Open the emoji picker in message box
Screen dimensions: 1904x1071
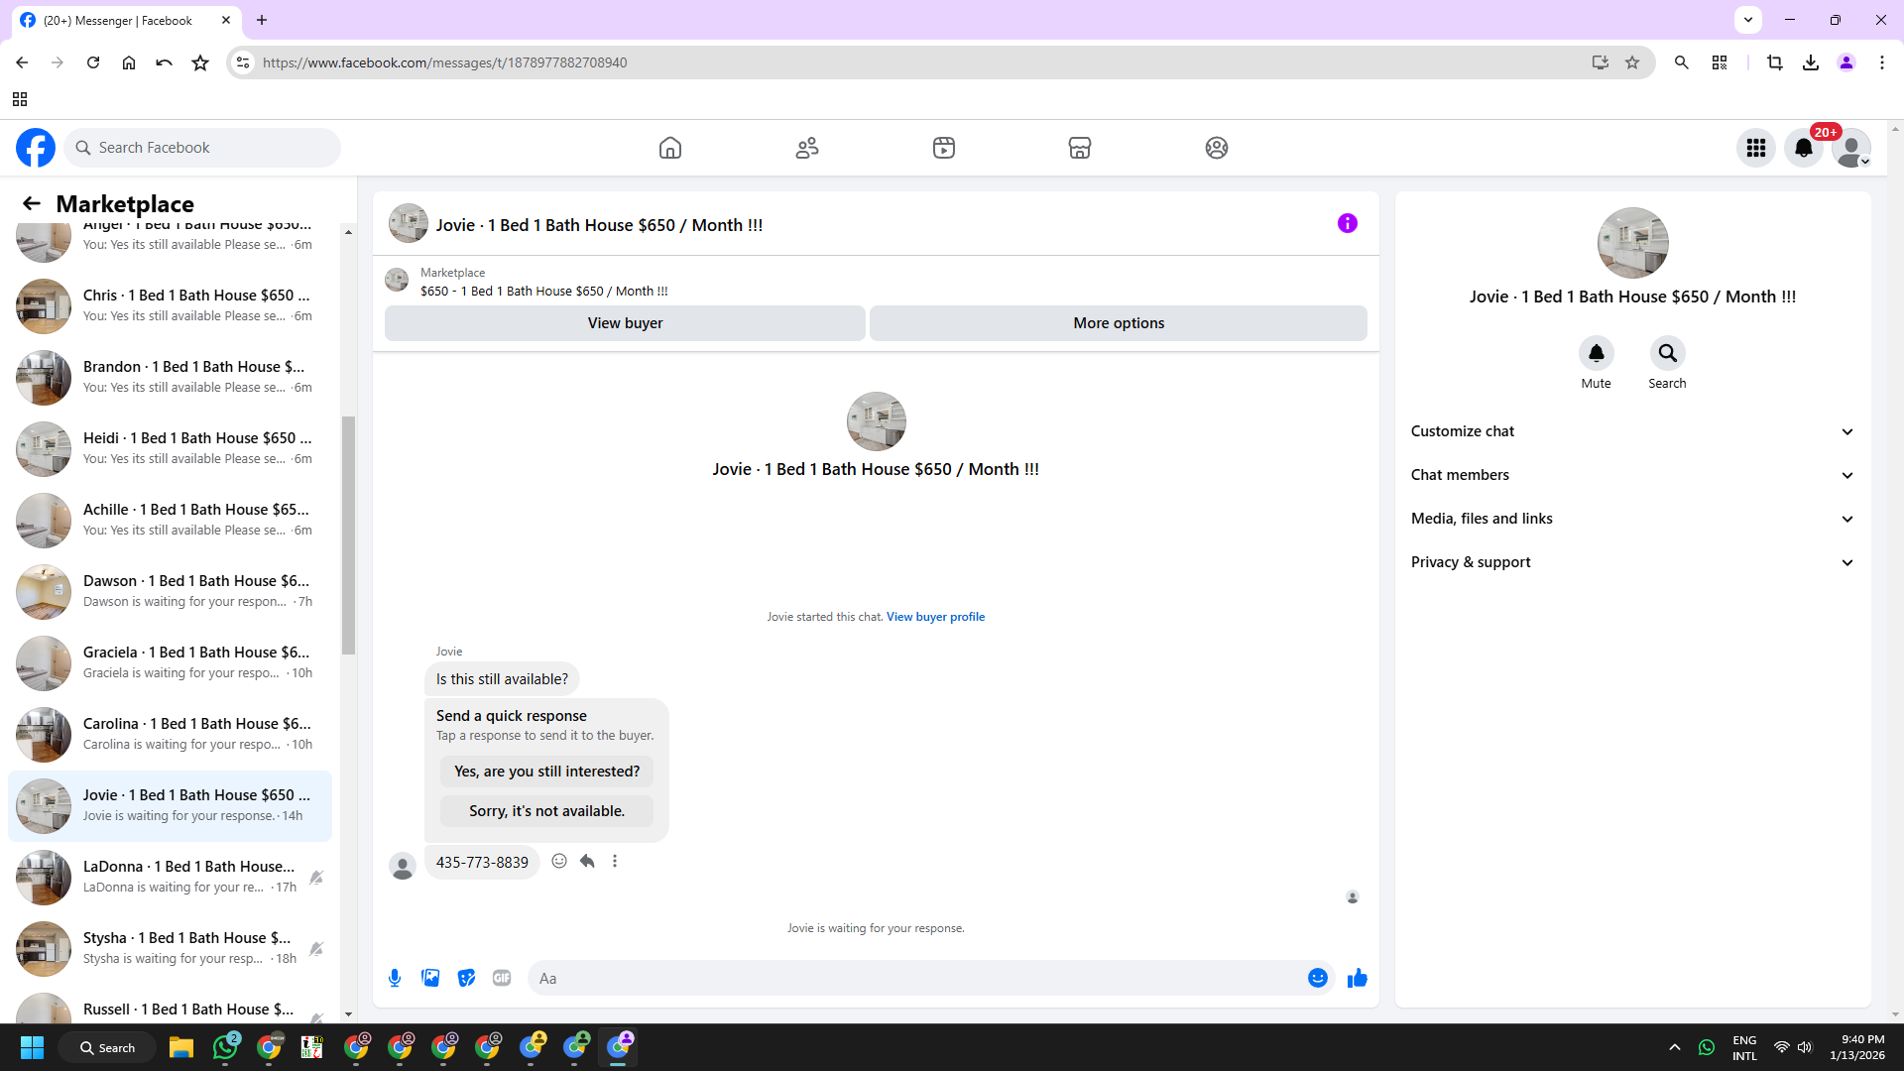tap(1317, 978)
